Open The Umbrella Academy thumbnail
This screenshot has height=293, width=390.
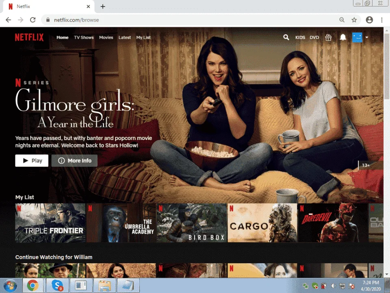pyautogui.click(x=121, y=223)
